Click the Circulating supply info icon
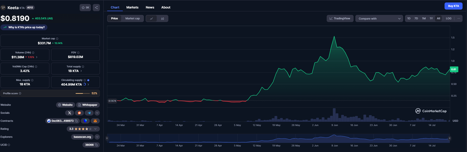 [x=85, y=80]
